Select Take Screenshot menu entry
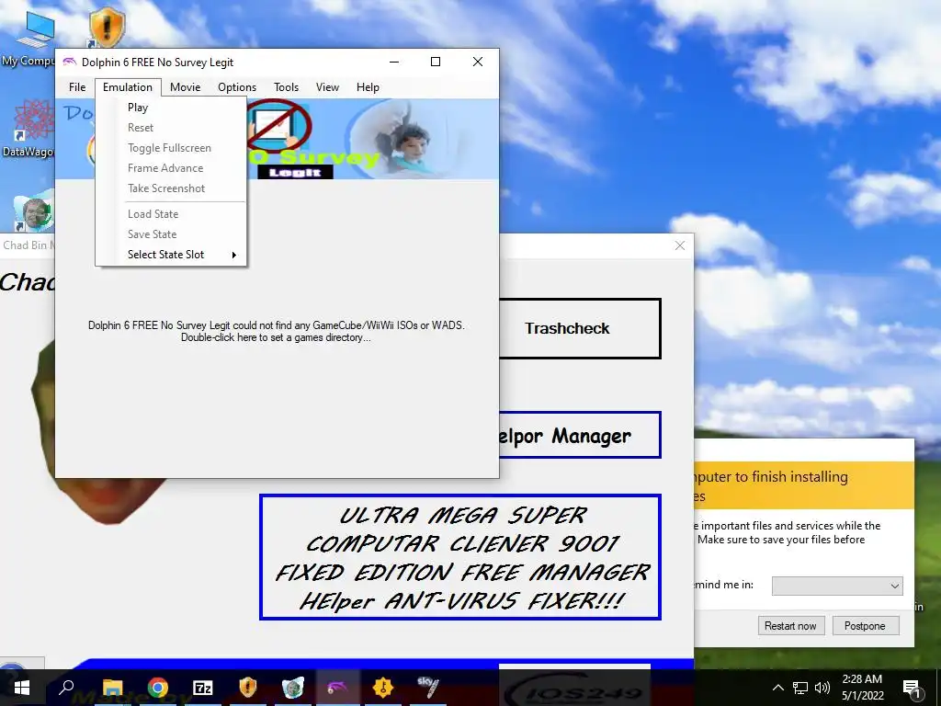This screenshot has width=941, height=706. [171, 188]
